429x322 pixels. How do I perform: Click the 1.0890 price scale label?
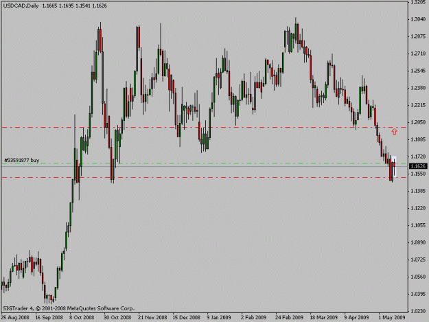pyautogui.click(x=418, y=242)
